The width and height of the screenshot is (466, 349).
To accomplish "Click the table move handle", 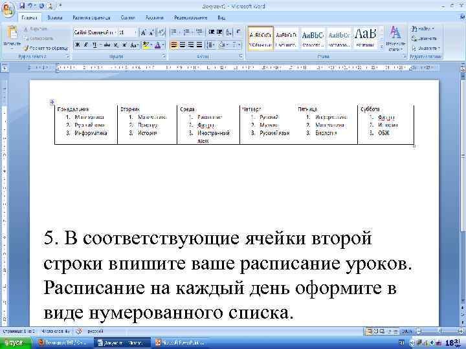I will pyautogui.click(x=52, y=102).
